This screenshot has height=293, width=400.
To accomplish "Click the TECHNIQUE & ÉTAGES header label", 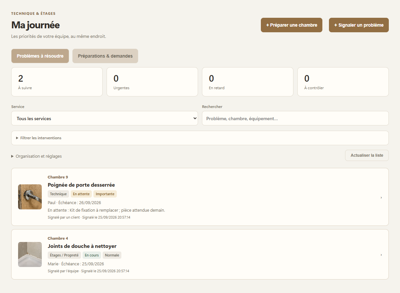I will pos(33,14).
